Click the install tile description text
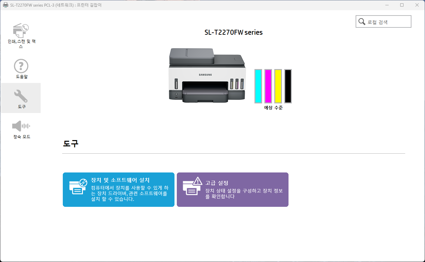The width and height of the screenshot is (425, 262). point(130,193)
